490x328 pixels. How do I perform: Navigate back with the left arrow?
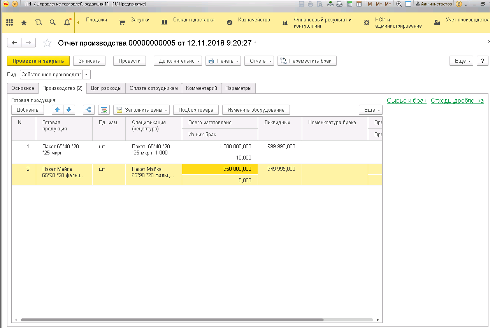pos(14,43)
